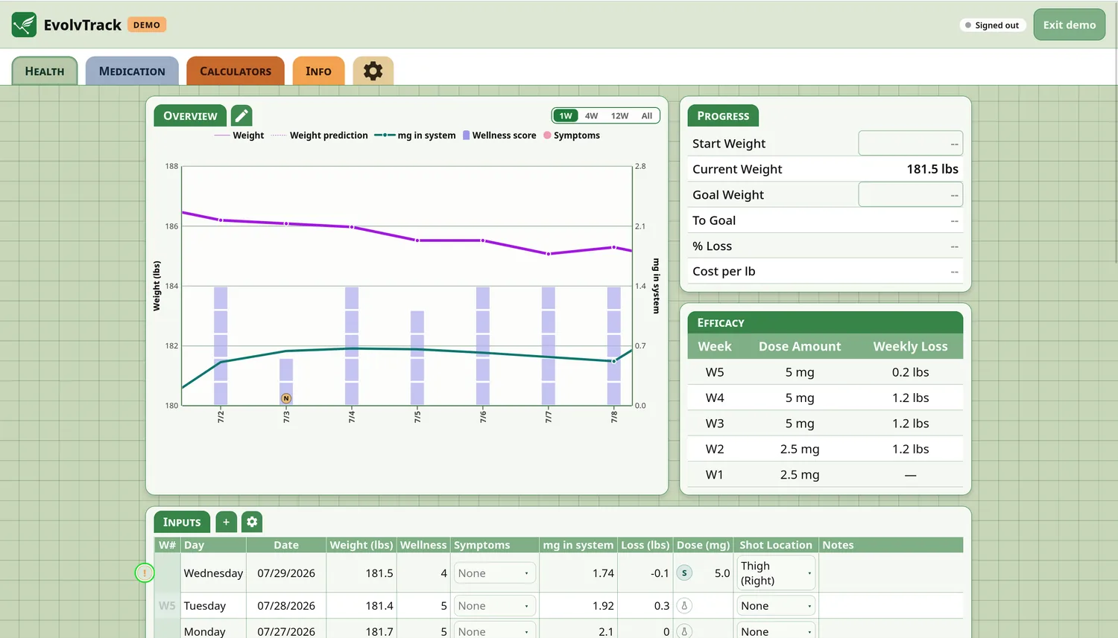Open Inputs settings gear icon
The height and width of the screenshot is (638, 1118).
[252, 522]
